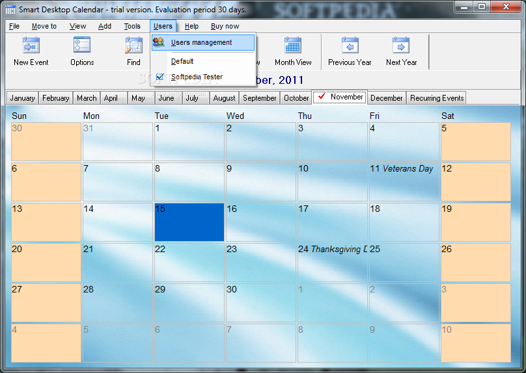
Task: Close the open Users menu
Action: [x=163, y=26]
